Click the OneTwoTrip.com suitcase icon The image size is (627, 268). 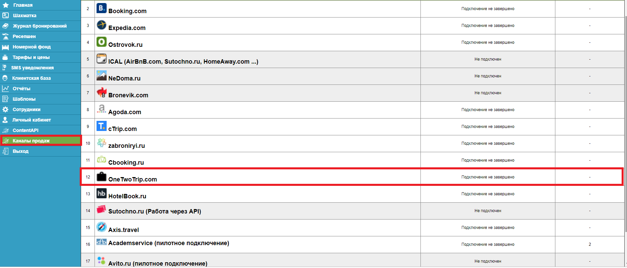(x=101, y=176)
